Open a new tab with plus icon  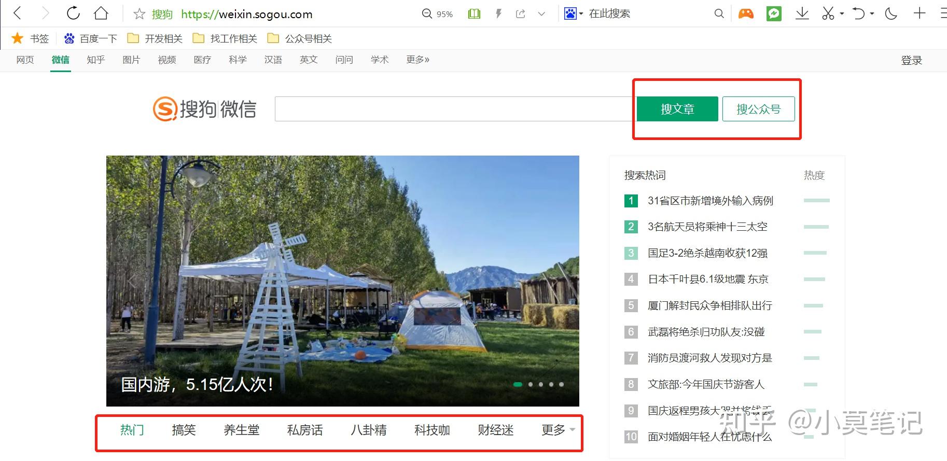pyautogui.click(x=920, y=13)
